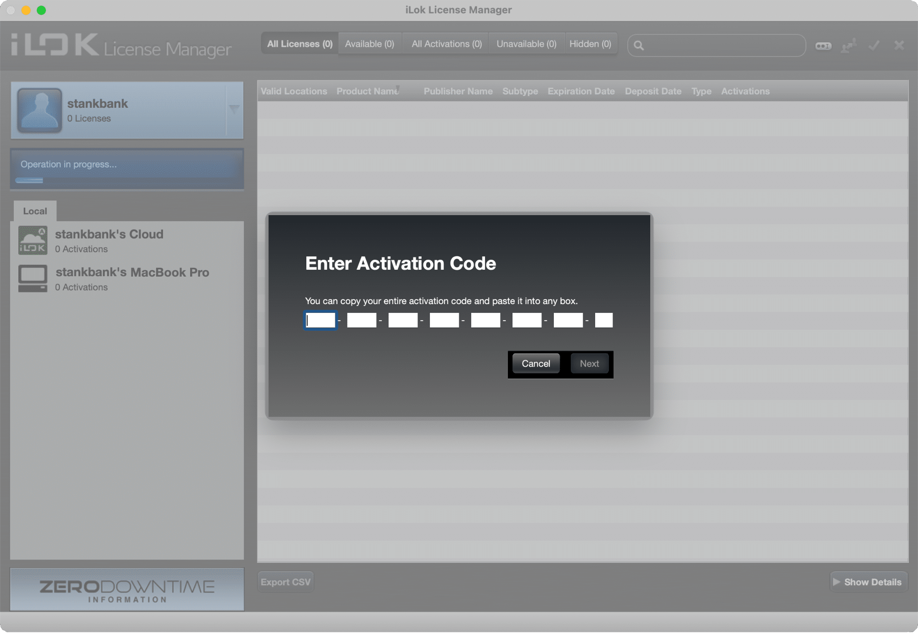Show the Hidden (0) licenses tab
The image size is (918, 633).
coord(590,44)
